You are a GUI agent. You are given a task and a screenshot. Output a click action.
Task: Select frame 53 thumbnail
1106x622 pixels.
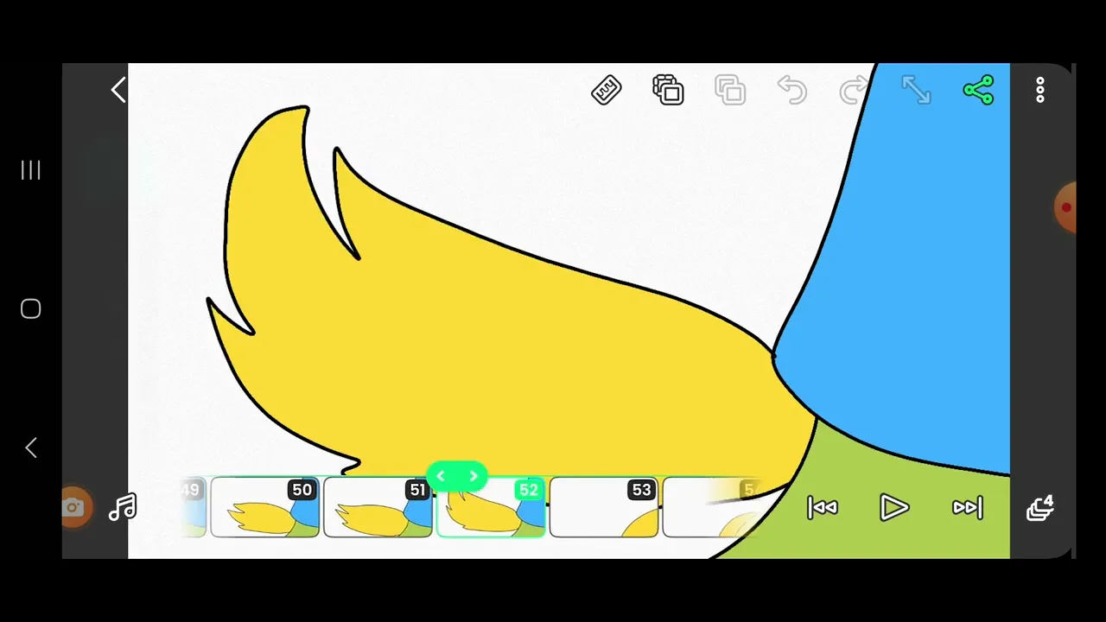click(x=604, y=507)
